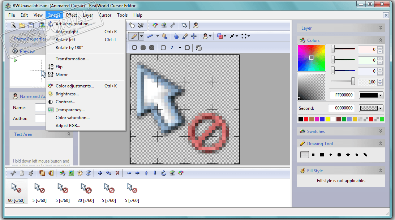The width and height of the screenshot is (395, 220).
Task: Click the double plus duplicate frame icon
Action: coord(108,173)
